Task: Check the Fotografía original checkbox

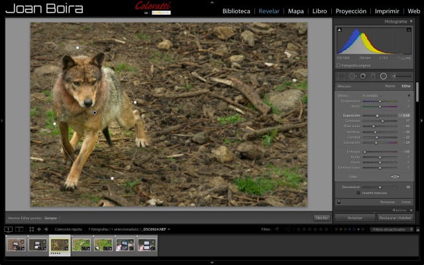Action: click(339, 66)
